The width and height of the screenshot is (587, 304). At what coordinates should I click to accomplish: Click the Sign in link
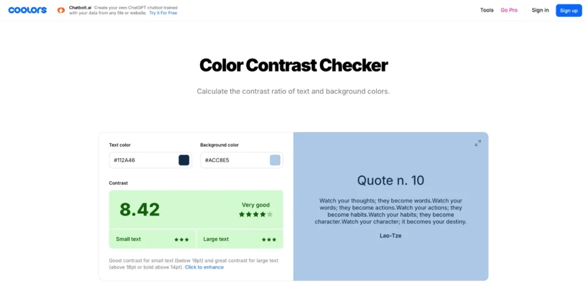pos(540,10)
